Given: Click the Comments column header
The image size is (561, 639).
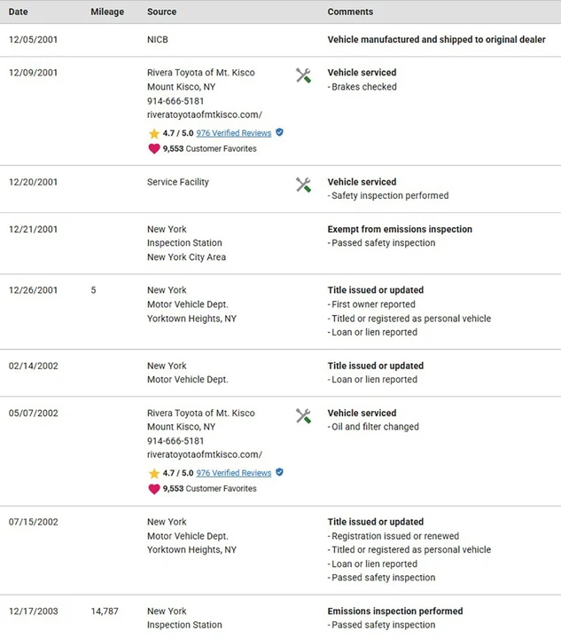Looking at the screenshot, I should 350,12.
